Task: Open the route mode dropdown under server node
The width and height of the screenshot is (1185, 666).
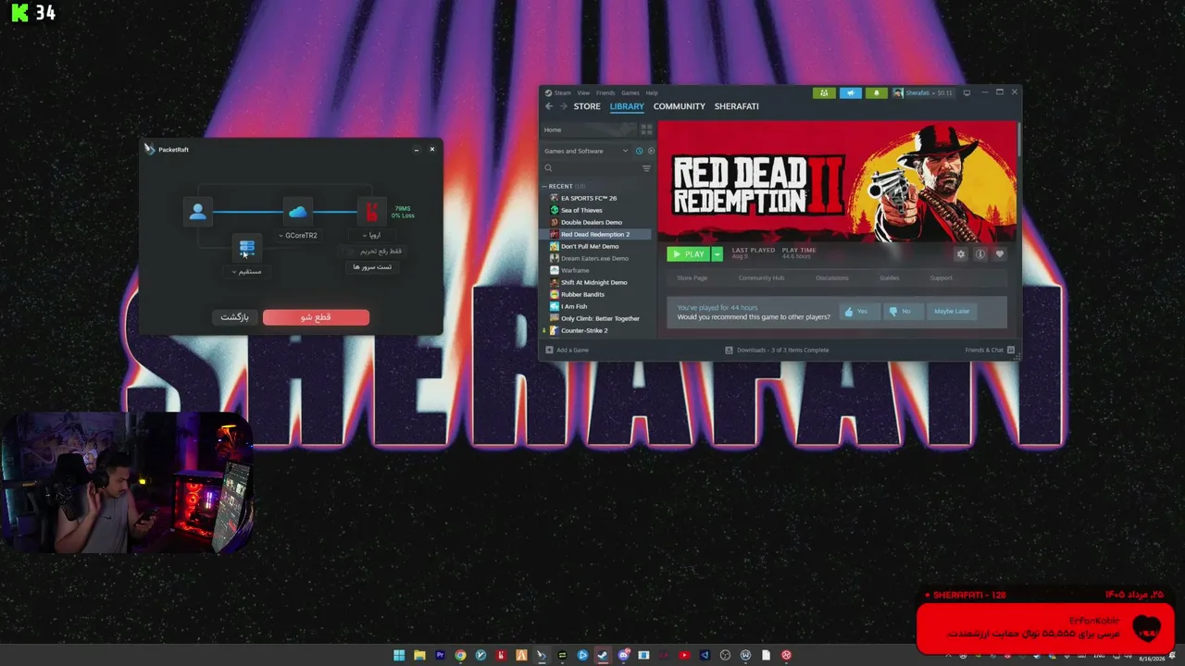Action: [x=246, y=272]
